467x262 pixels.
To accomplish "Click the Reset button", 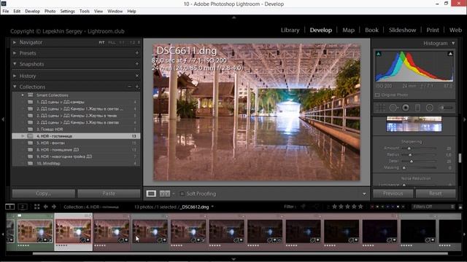I will click(436, 194).
